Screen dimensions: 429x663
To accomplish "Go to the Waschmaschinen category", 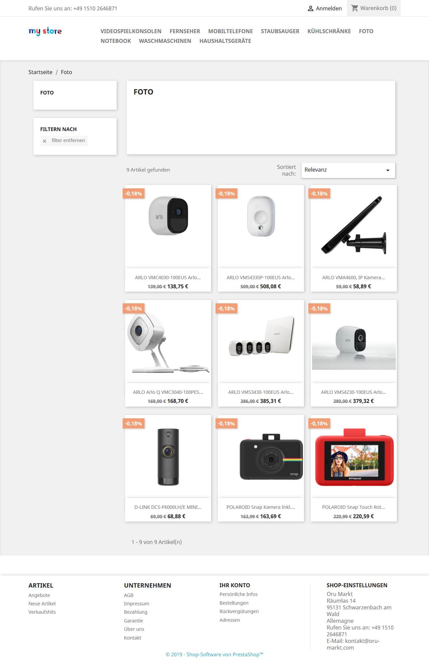I will 165,41.
